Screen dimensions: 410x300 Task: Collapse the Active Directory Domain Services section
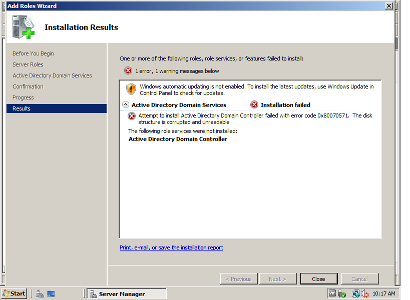pos(126,104)
